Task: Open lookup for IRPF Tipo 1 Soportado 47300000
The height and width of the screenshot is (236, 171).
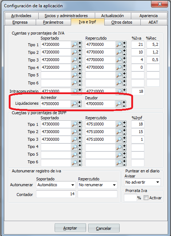Action: click(74, 124)
